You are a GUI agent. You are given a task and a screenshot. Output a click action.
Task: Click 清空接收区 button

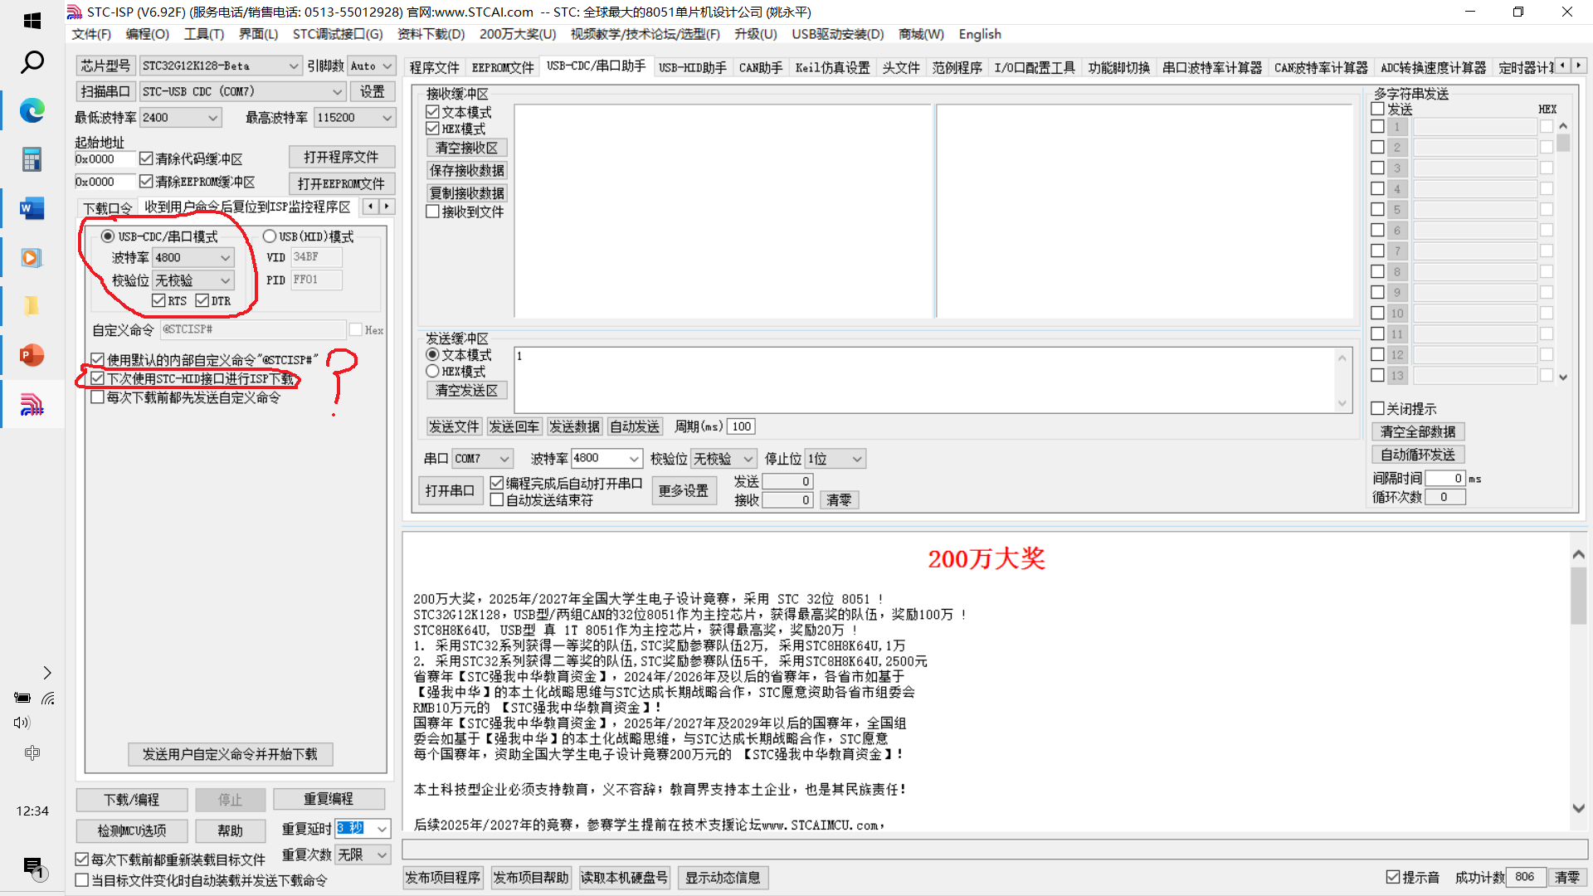(x=466, y=148)
